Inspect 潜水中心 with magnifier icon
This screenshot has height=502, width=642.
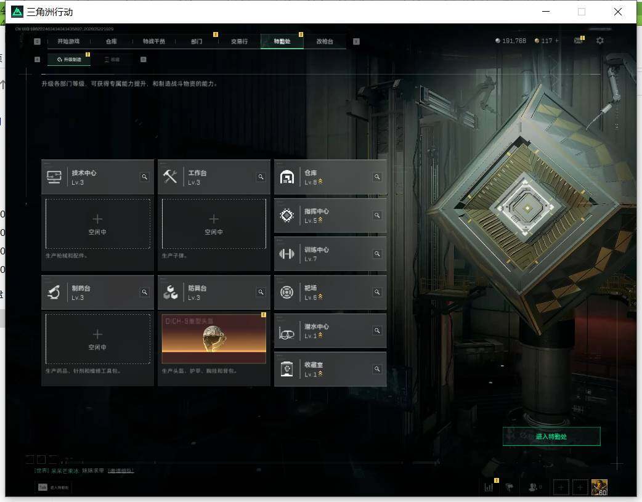[377, 330]
